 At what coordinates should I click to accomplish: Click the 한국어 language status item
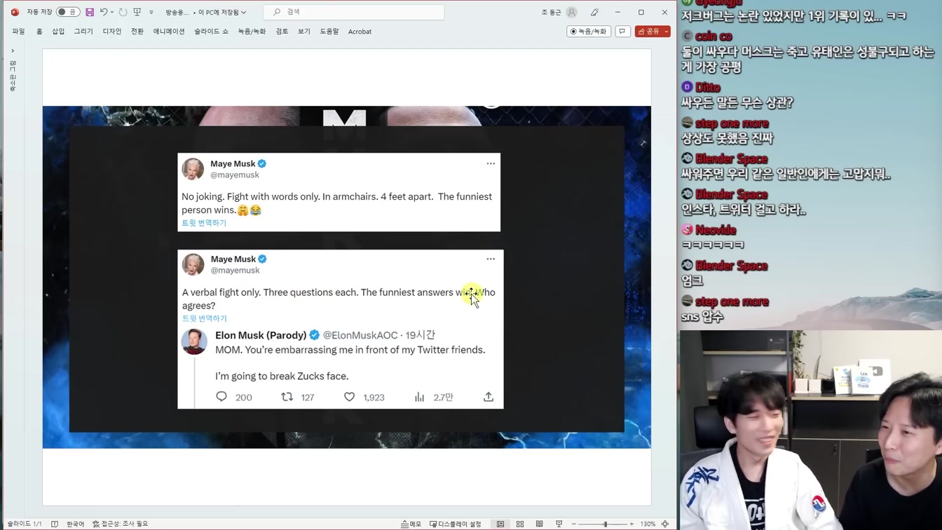point(75,524)
